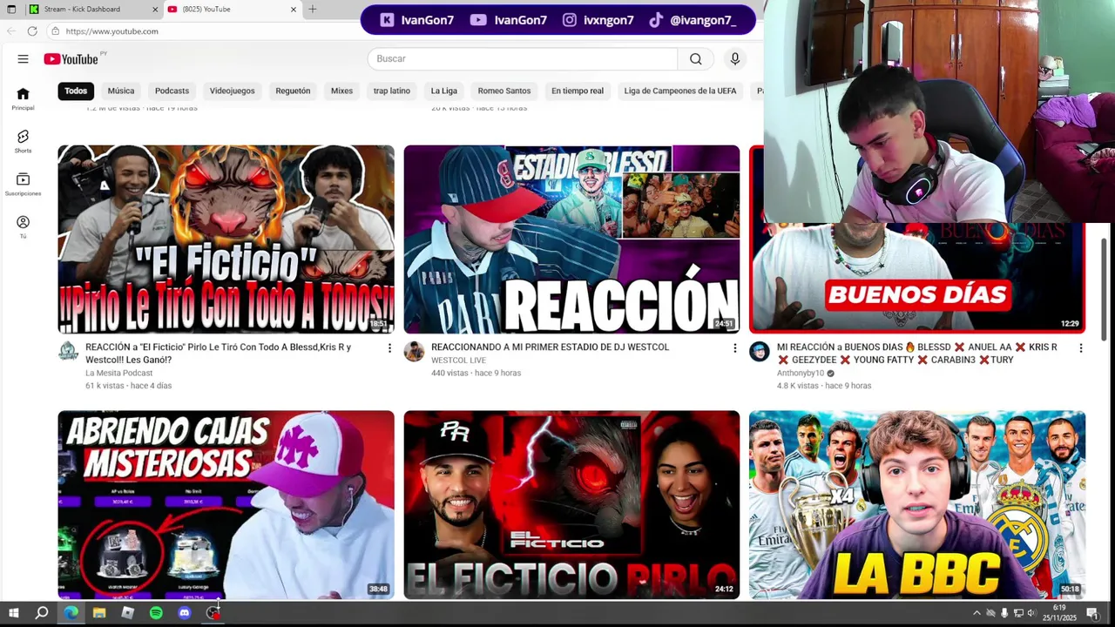1115x627 pixels.
Task: Click the search magnifier button
Action: 695,58
